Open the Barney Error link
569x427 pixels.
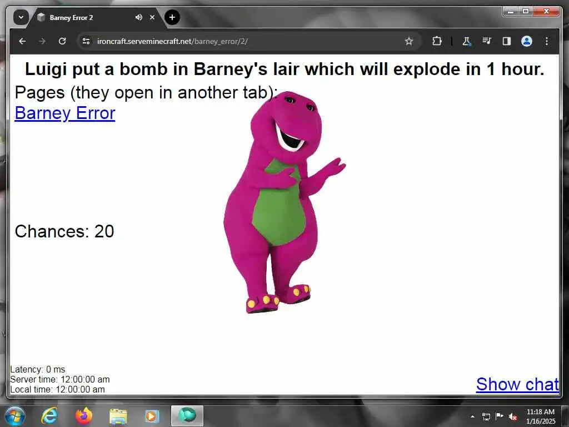pos(65,113)
